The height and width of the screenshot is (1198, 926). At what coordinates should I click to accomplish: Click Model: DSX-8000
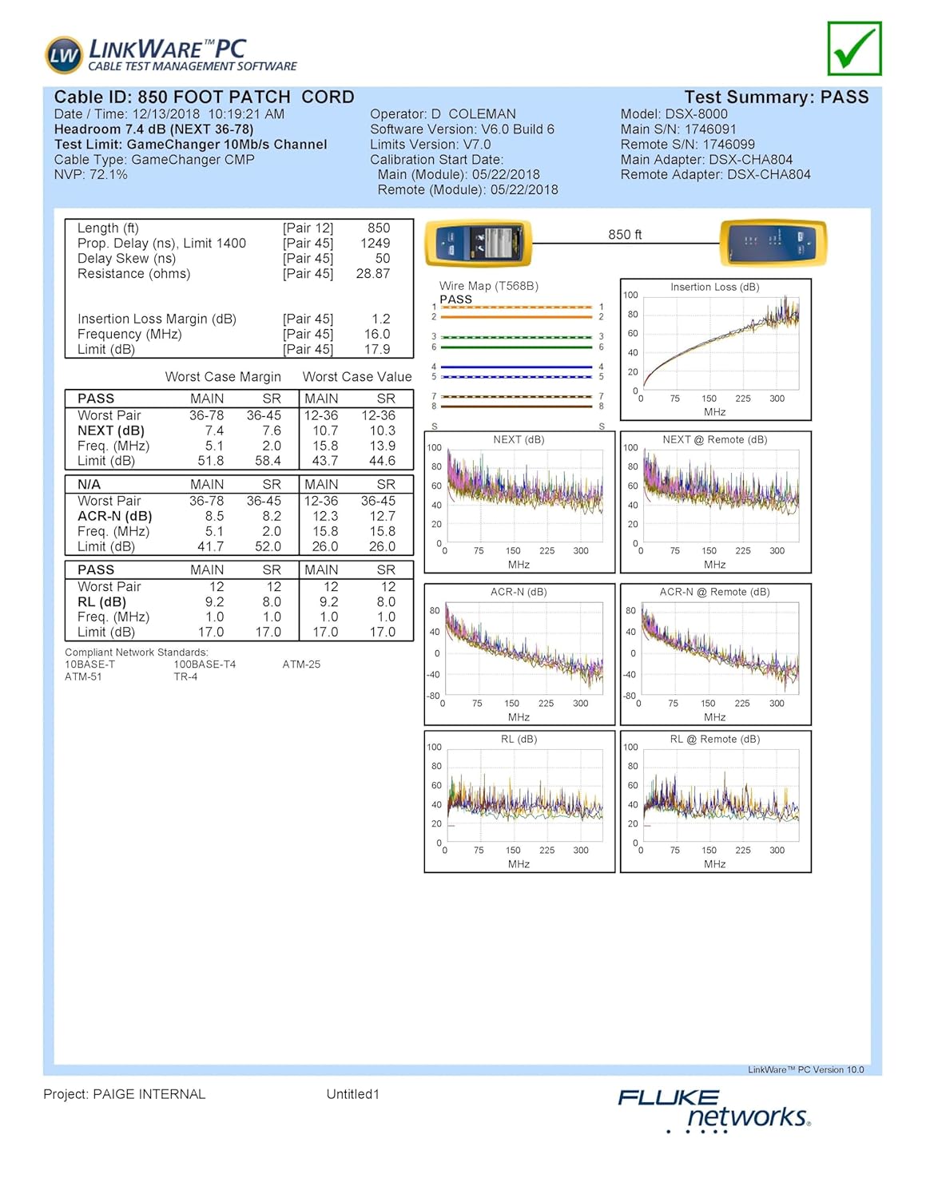pos(674,114)
